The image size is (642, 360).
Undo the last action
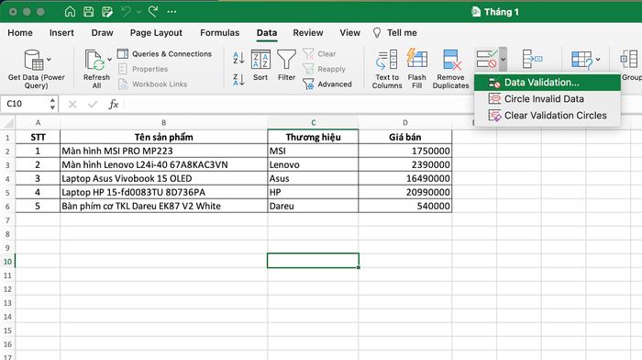pyautogui.click(x=126, y=12)
